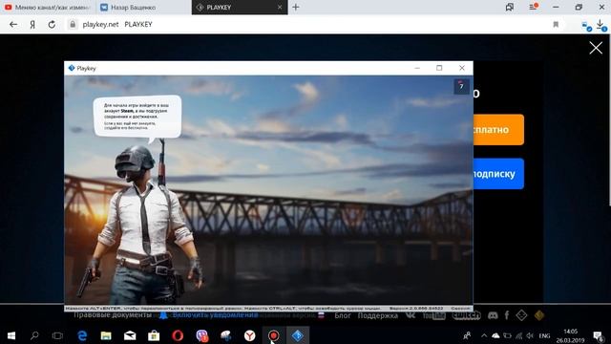Viewport: 611px width, 344px height.
Task: Open the browser tab collections icon
Action: [510, 7]
